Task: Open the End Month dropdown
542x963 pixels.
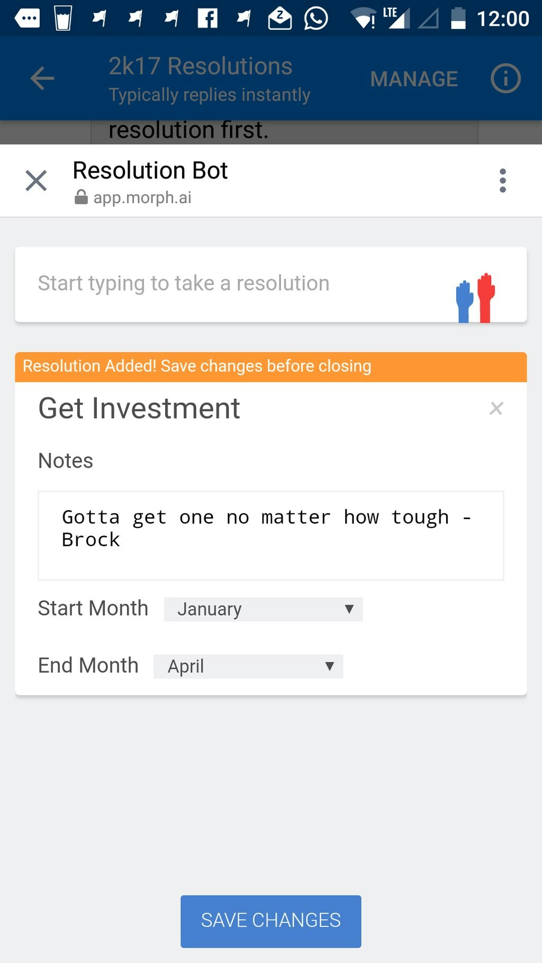Action: pyautogui.click(x=248, y=666)
